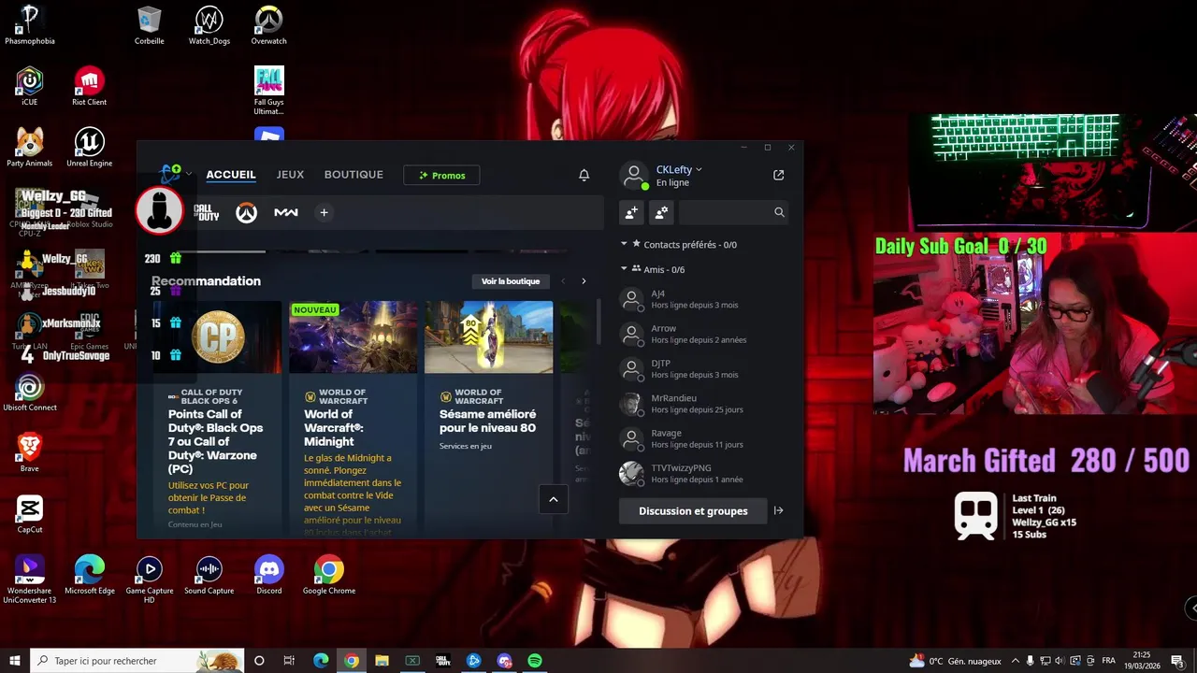Collapse the Amis section
This screenshot has height=673, width=1197.
pyautogui.click(x=625, y=269)
